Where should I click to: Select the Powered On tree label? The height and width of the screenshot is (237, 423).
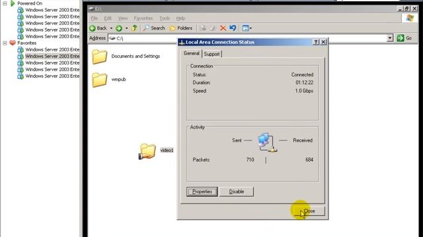pos(30,3)
